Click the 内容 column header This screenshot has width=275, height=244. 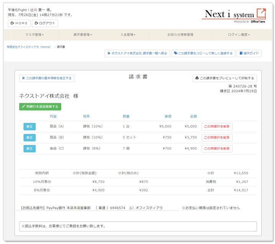pyautogui.click(x=53, y=116)
